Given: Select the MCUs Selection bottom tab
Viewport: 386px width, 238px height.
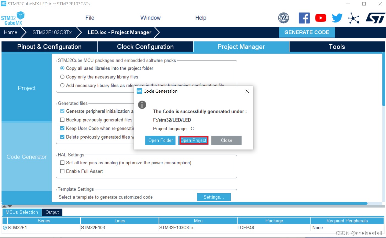Looking at the screenshot, I should [x=22, y=212].
